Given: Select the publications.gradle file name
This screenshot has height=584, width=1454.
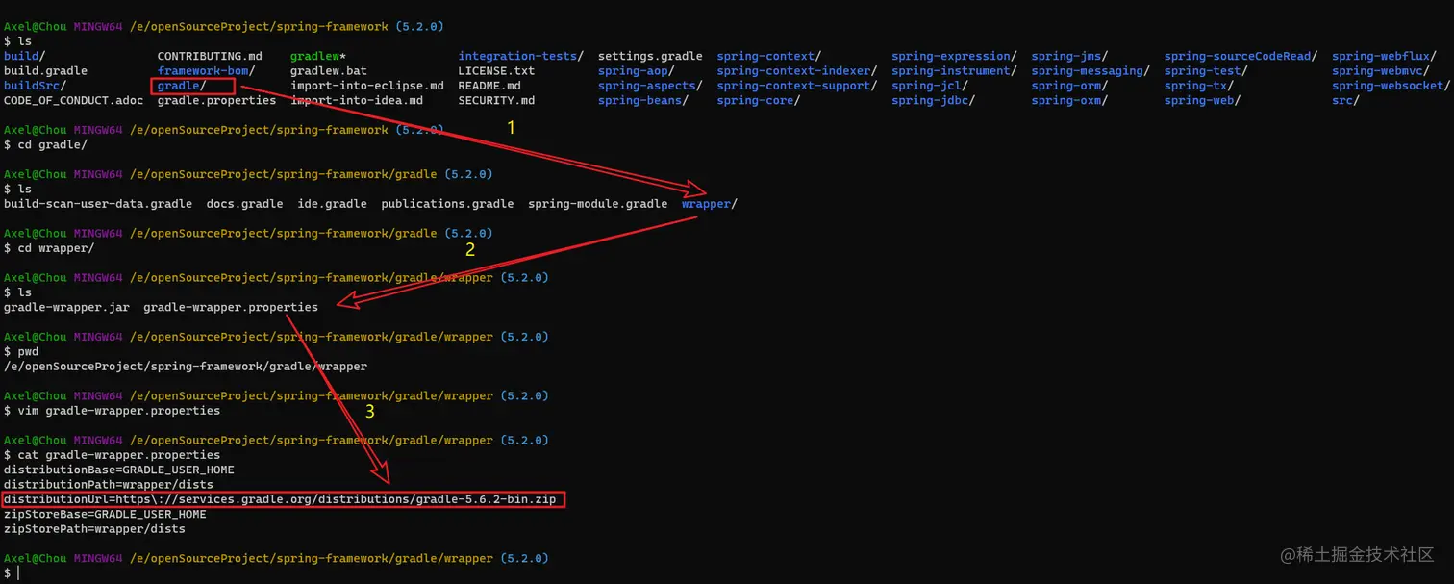Looking at the screenshot, I should pyautogui.click(x=447, y=204).
